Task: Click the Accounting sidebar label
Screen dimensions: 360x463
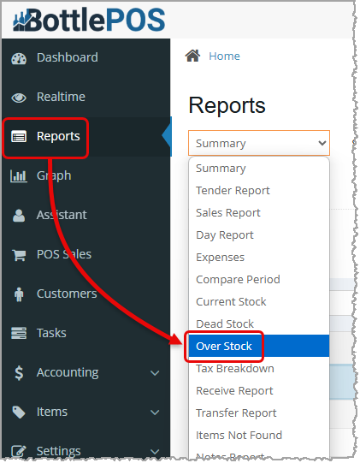Action: point(68,373)
